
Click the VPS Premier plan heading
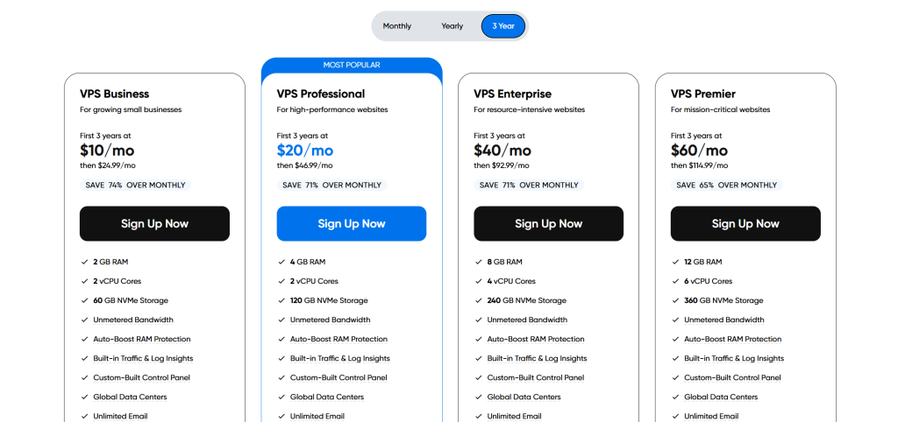point(703,94)
